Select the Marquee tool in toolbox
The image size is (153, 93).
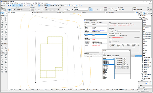[x=6, y=13]
